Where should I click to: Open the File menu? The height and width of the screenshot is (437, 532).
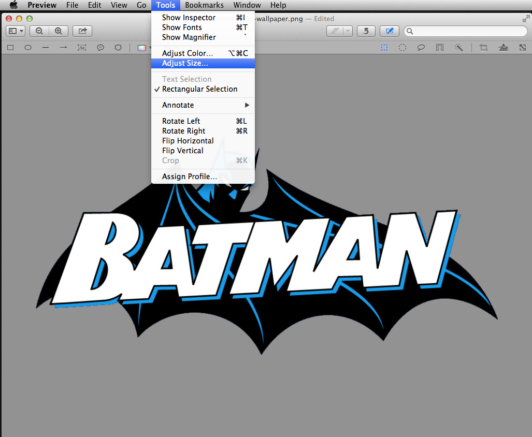click(73, 5)
